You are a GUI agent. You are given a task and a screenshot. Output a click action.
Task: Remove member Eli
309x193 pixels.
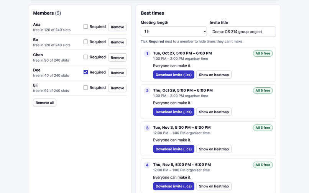tap(117, 88)
